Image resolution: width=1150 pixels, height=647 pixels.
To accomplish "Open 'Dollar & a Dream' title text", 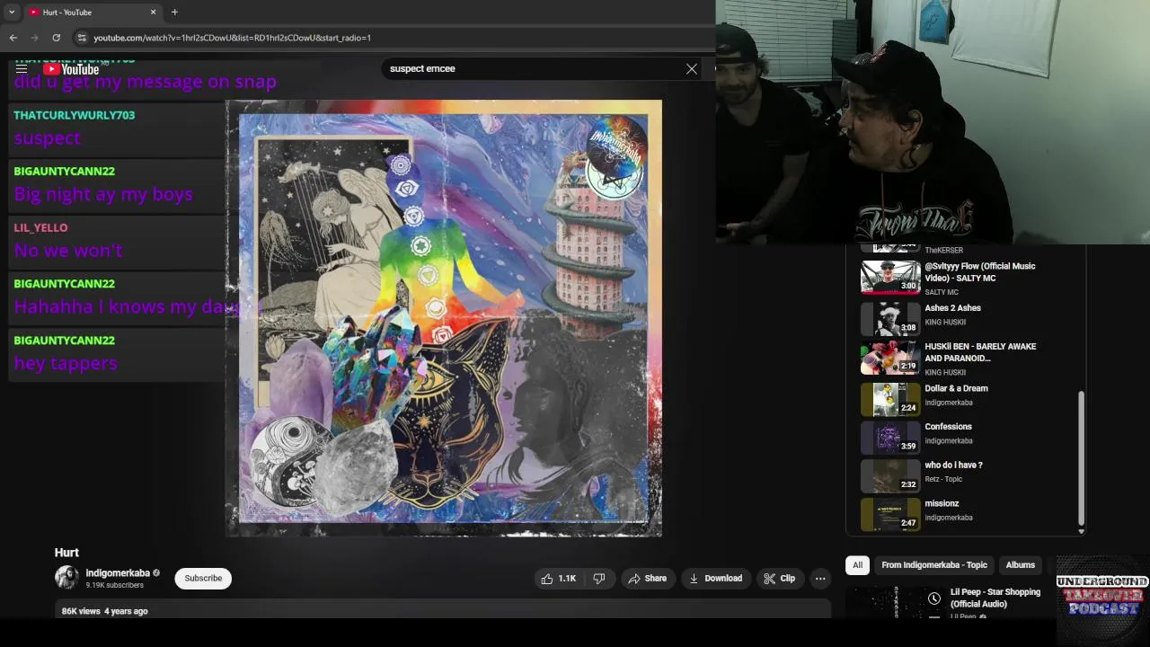I will point(956,389).
